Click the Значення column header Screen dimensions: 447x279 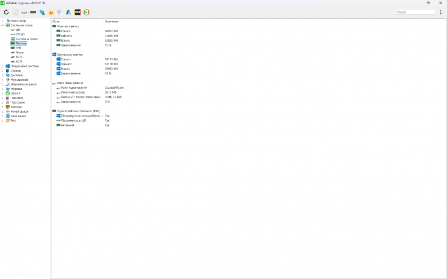[x=111, y=21]
